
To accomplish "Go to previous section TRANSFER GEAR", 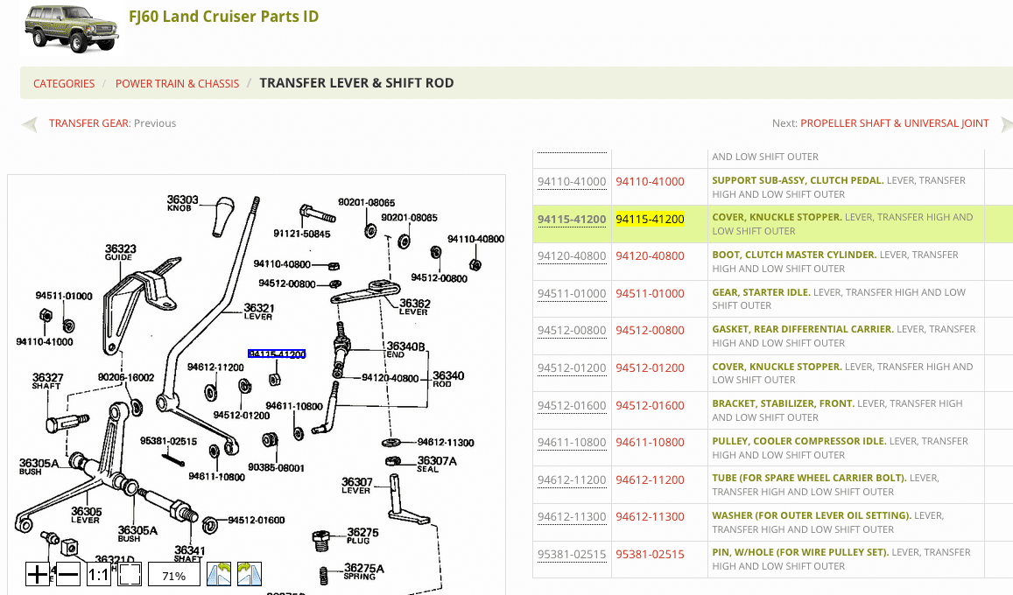I will [90, 123].
